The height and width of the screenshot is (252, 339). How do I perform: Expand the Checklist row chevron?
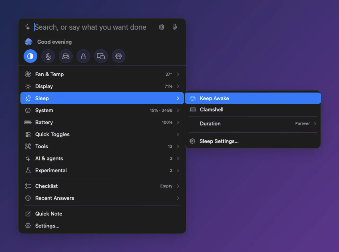pos(178,186)
